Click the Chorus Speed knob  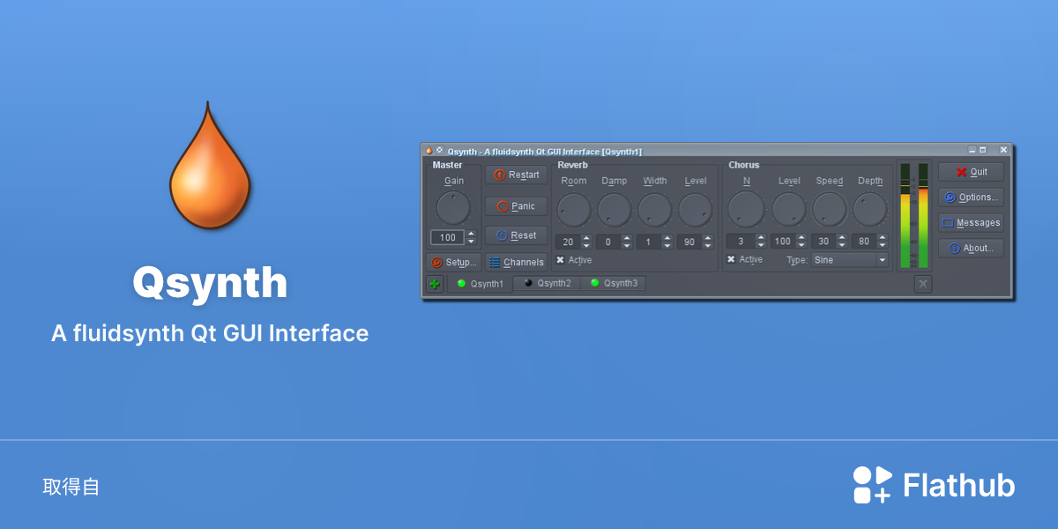(830, 210)
